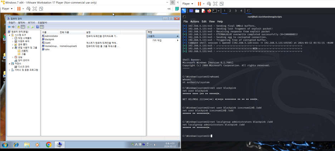Open terminal Actions menu
The width and height of the screenshot is (335, 151).
coord(195,22)
